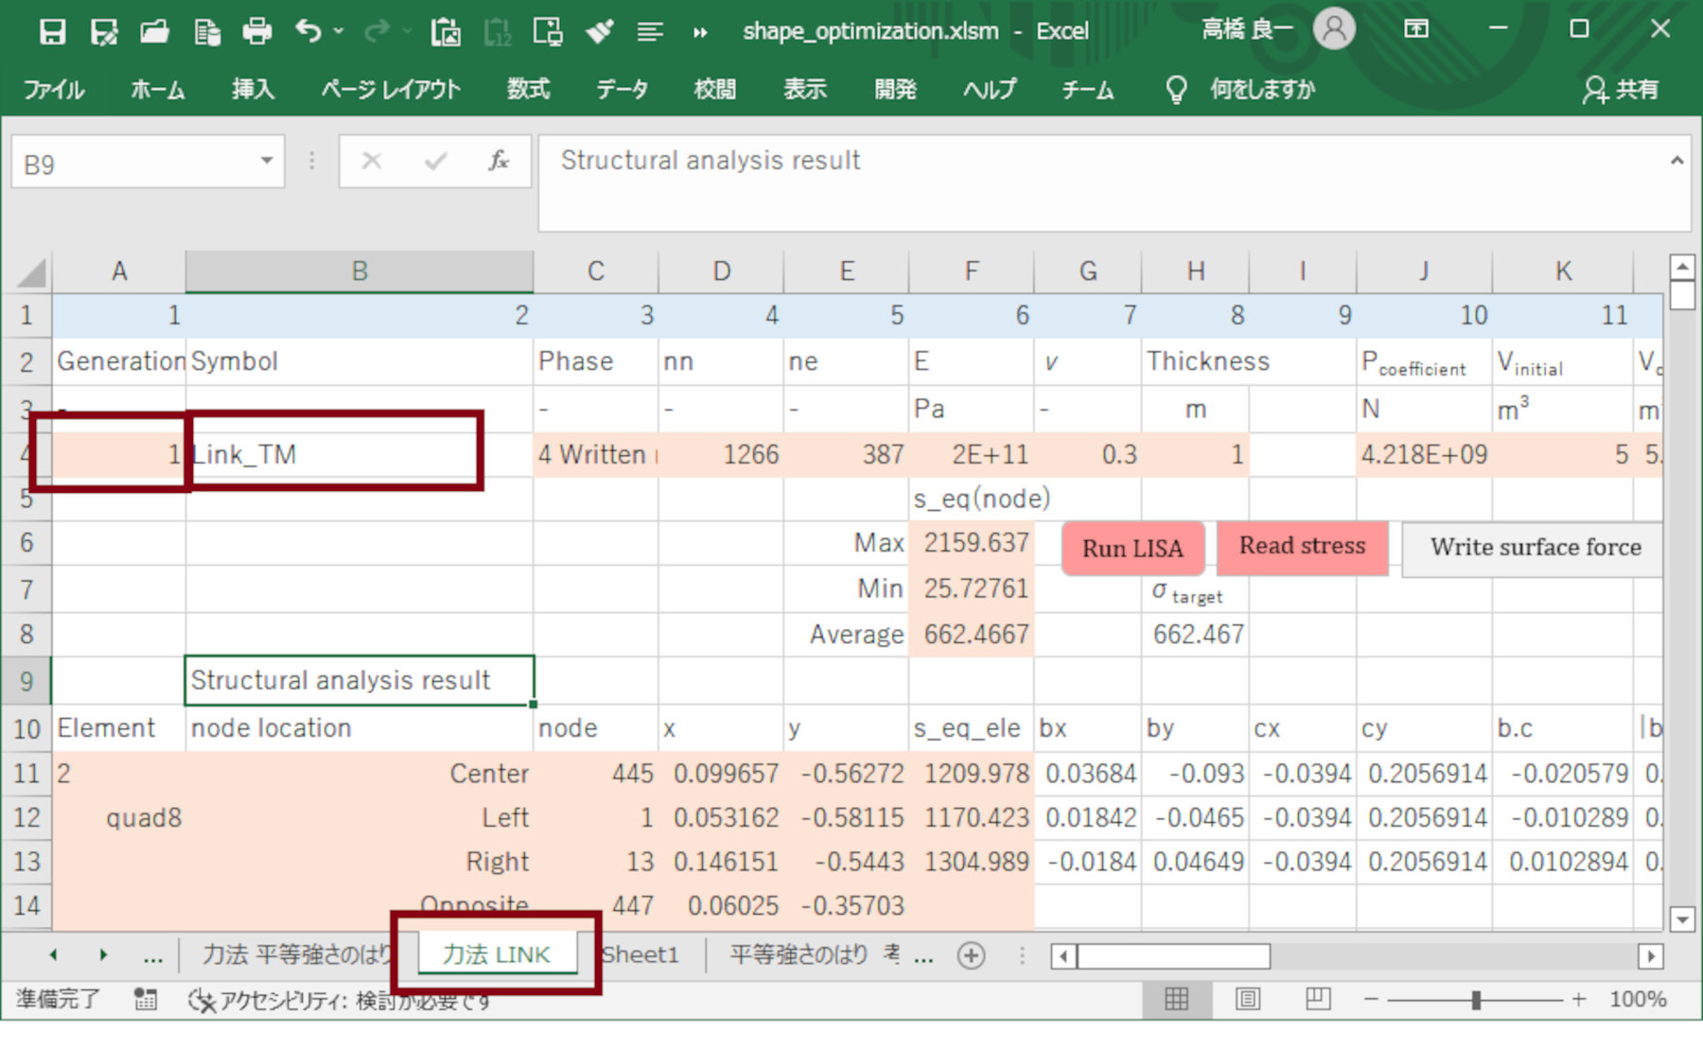1703x1049 pixels.
Task: Click the New sheet plus icon
Action: (971, 955)
